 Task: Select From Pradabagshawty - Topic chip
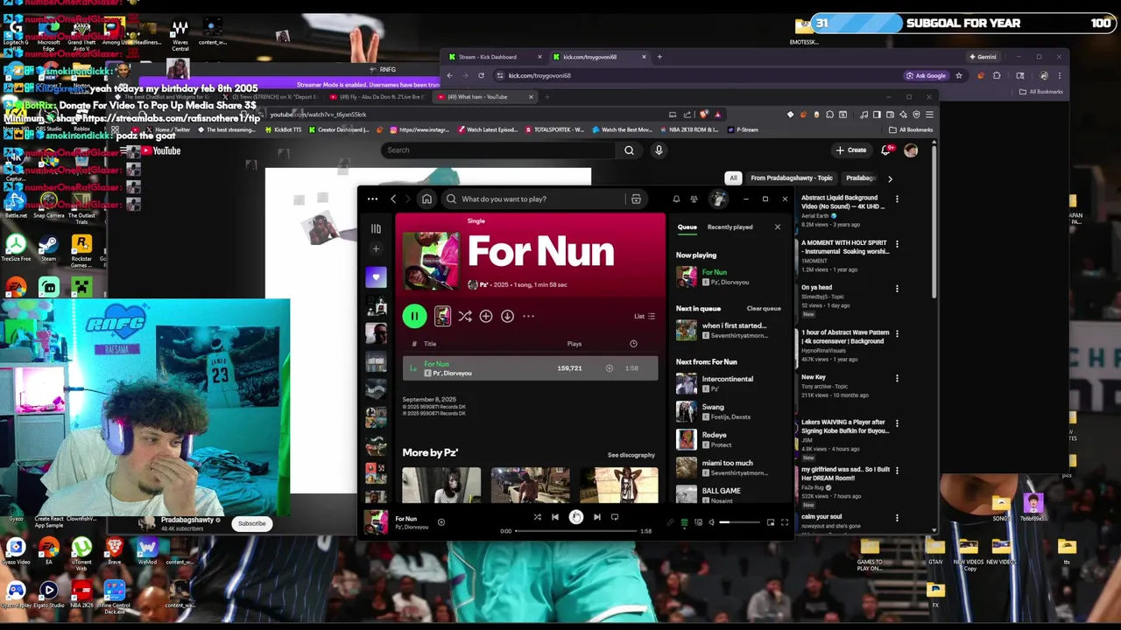[792, 178]
